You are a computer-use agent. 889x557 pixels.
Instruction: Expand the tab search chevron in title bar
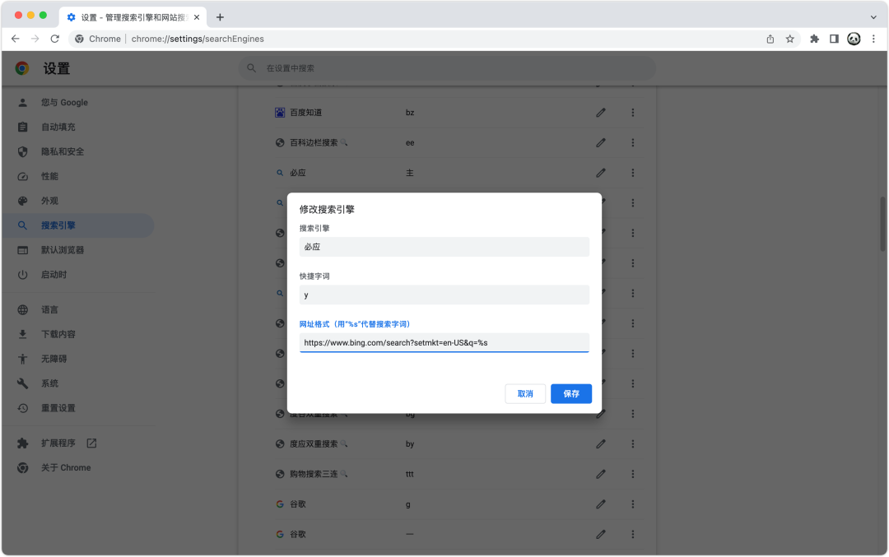[x=873, y=17]
